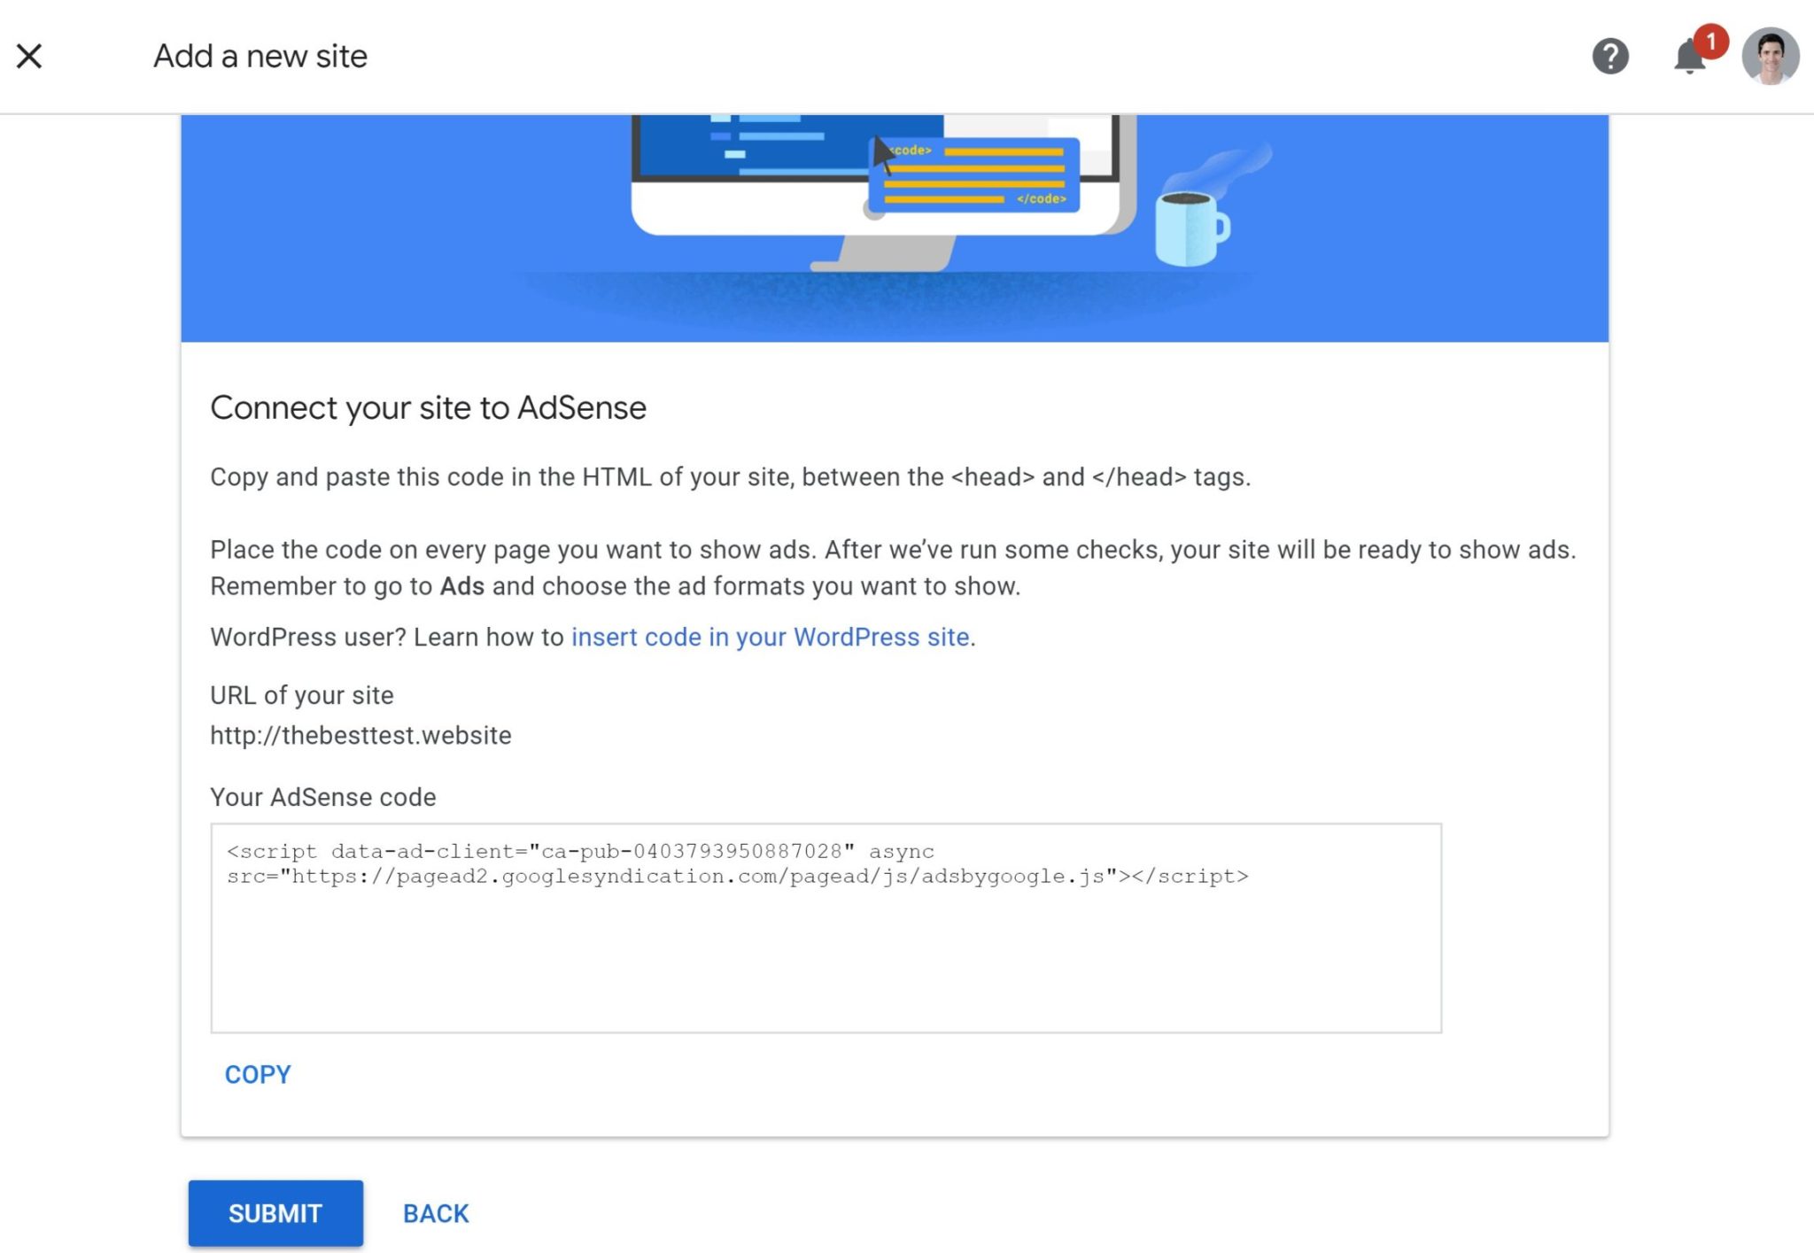
Task: Click the question mark help icon
Action: (x=1610, y=56)
